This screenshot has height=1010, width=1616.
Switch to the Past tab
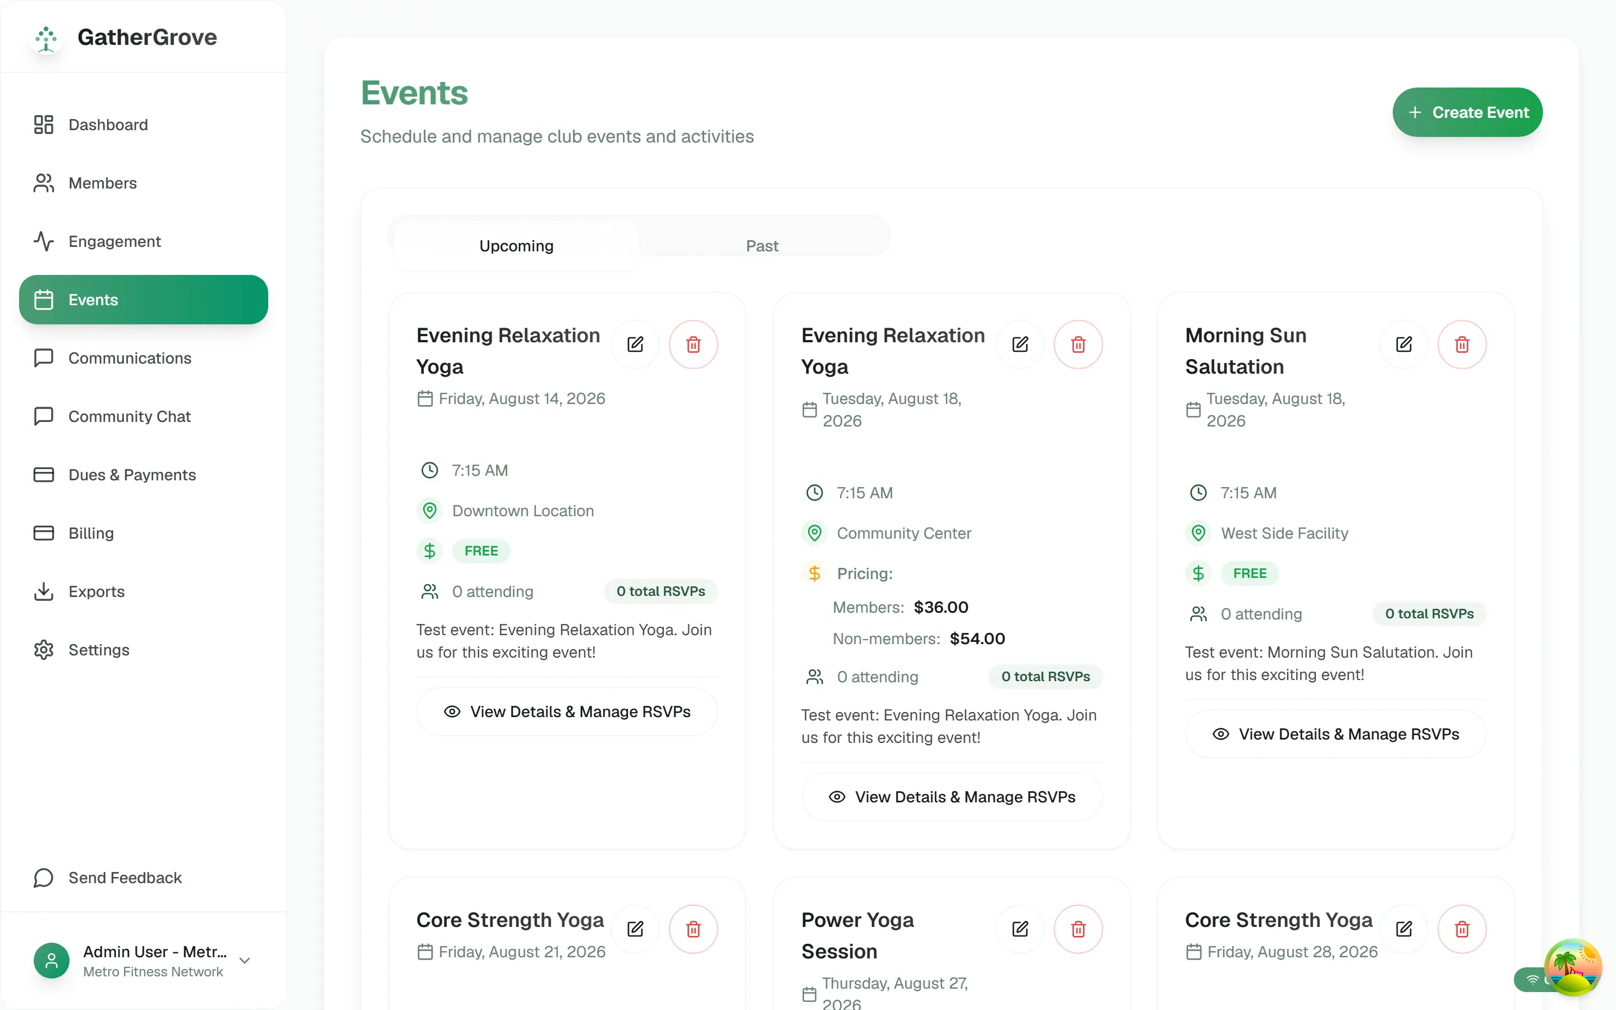[762, 246]
